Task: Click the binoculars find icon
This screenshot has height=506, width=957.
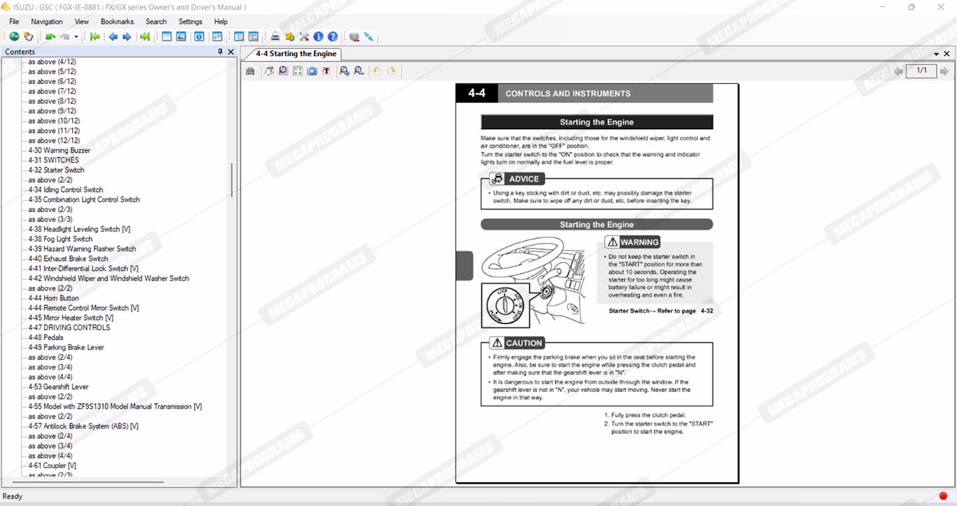Action: (250, 71)
